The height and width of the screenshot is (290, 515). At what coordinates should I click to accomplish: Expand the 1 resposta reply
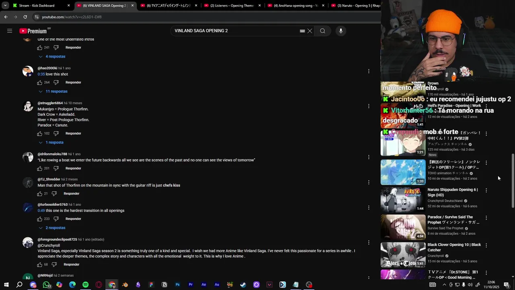51,143
